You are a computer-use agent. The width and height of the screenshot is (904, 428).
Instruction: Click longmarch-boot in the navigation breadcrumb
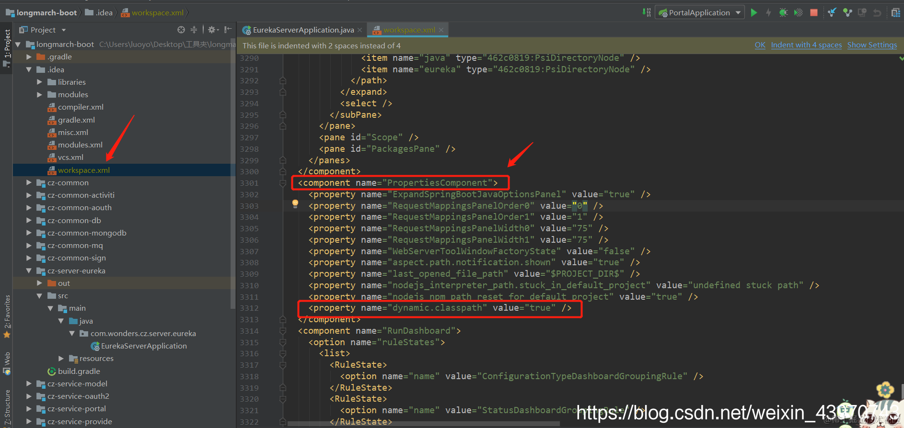[41, 13]
